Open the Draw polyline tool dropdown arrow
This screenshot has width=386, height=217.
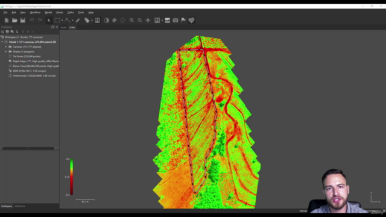72,20
